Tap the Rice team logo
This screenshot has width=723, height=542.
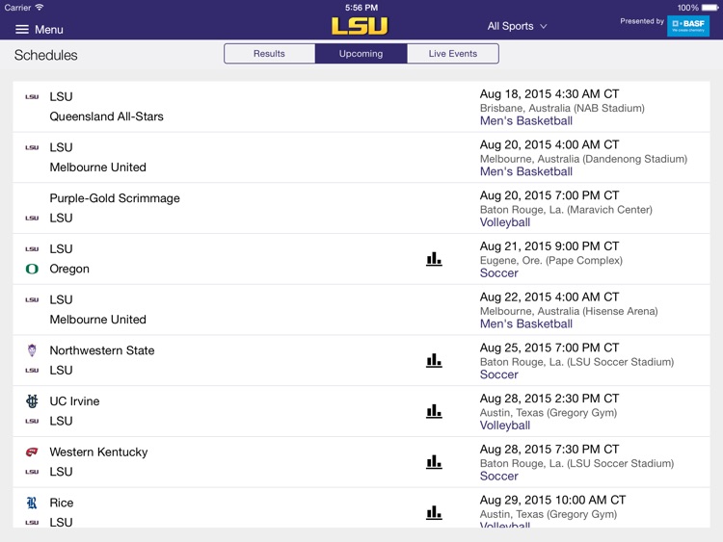32,503
